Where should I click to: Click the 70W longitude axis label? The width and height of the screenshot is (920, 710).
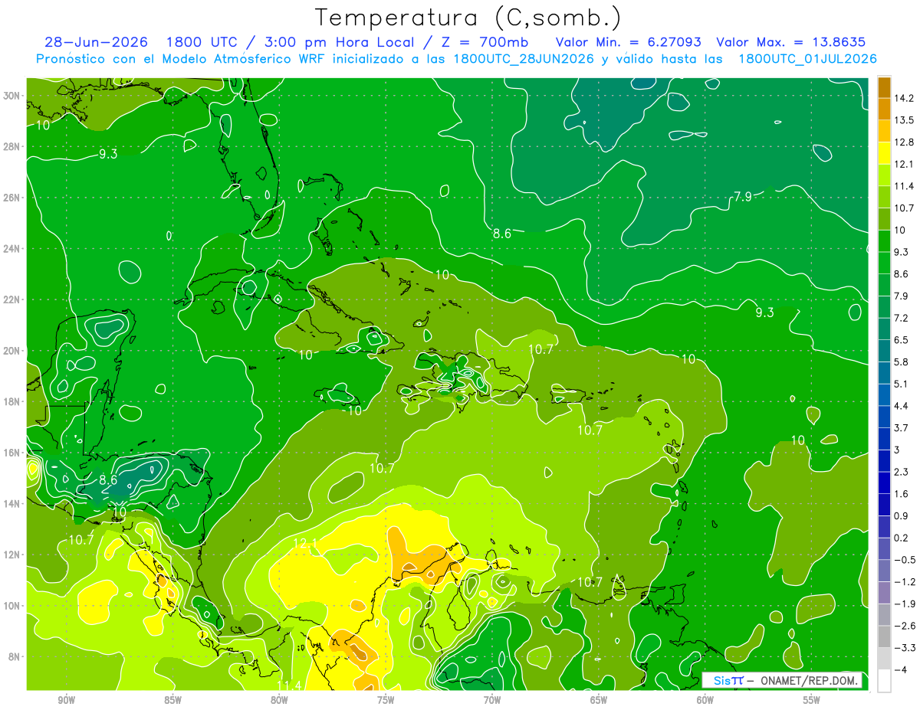tap(492, 699)
